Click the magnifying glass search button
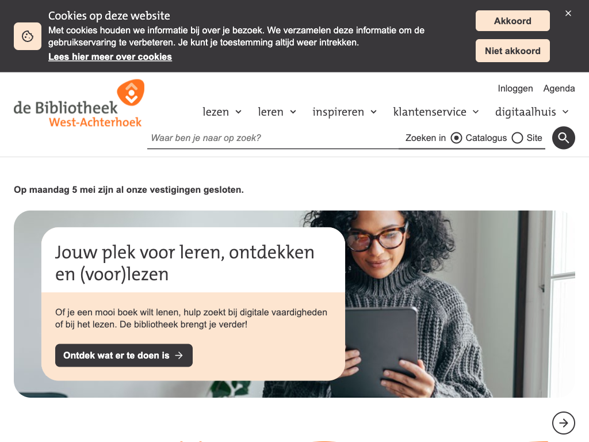The width and height of the screenshot is (589, 442). pos(563,138)
